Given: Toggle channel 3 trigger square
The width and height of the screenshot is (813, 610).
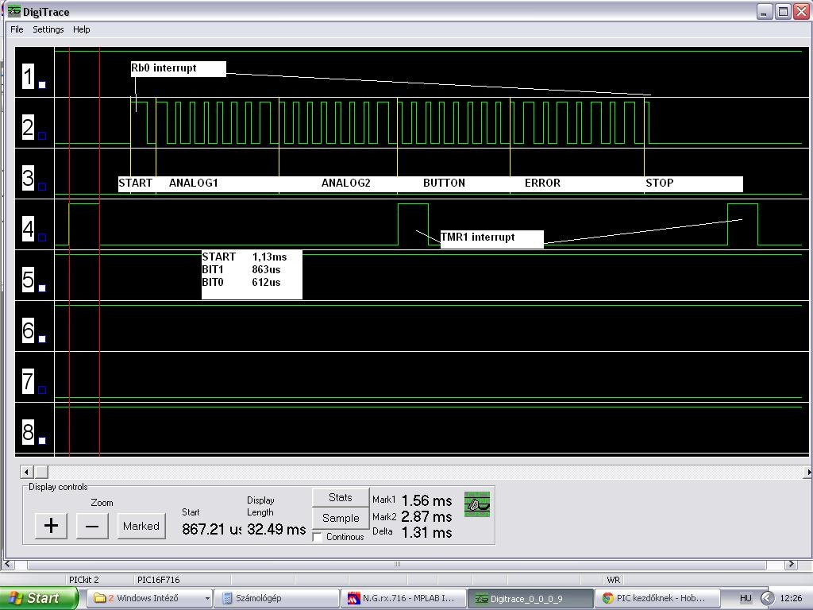Looking at the screenshot, I should point(42,186).
